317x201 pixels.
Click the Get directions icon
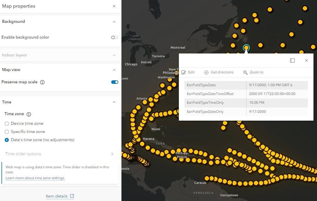click(206, 72)
